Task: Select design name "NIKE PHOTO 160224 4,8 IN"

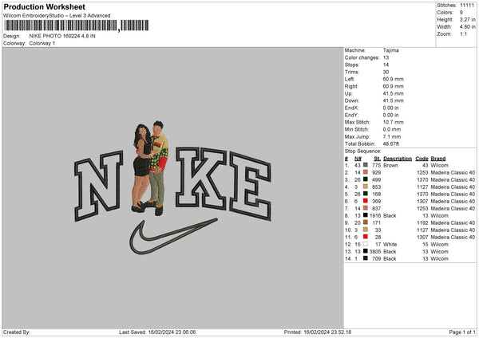Action: pos(62,36)
